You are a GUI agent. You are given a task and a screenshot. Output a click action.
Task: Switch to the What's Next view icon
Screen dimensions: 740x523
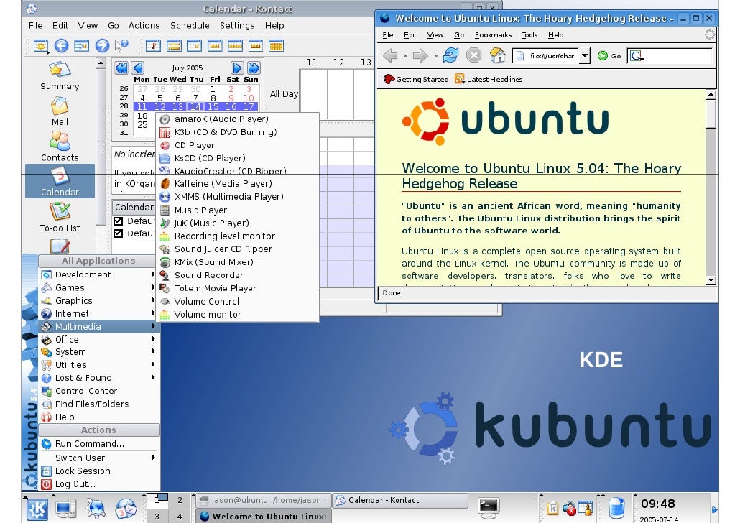click(x=153, y=46)
